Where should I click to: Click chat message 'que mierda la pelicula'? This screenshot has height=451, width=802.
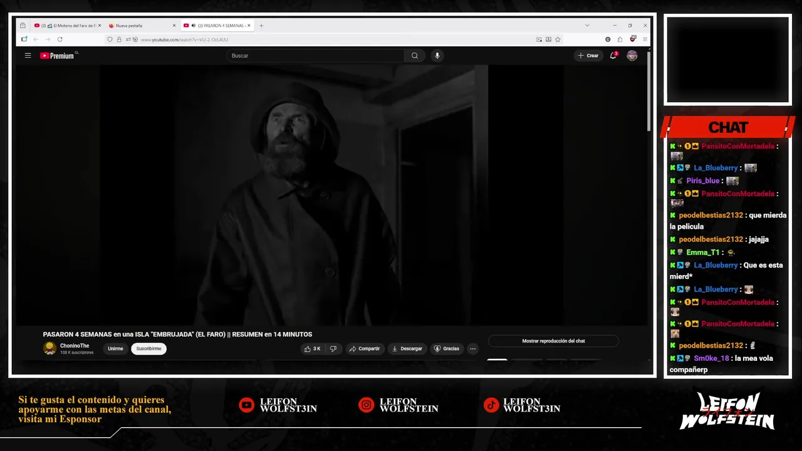point(728,220)
